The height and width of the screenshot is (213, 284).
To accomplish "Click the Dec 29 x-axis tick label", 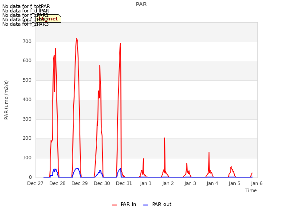I will coord(79,183).
